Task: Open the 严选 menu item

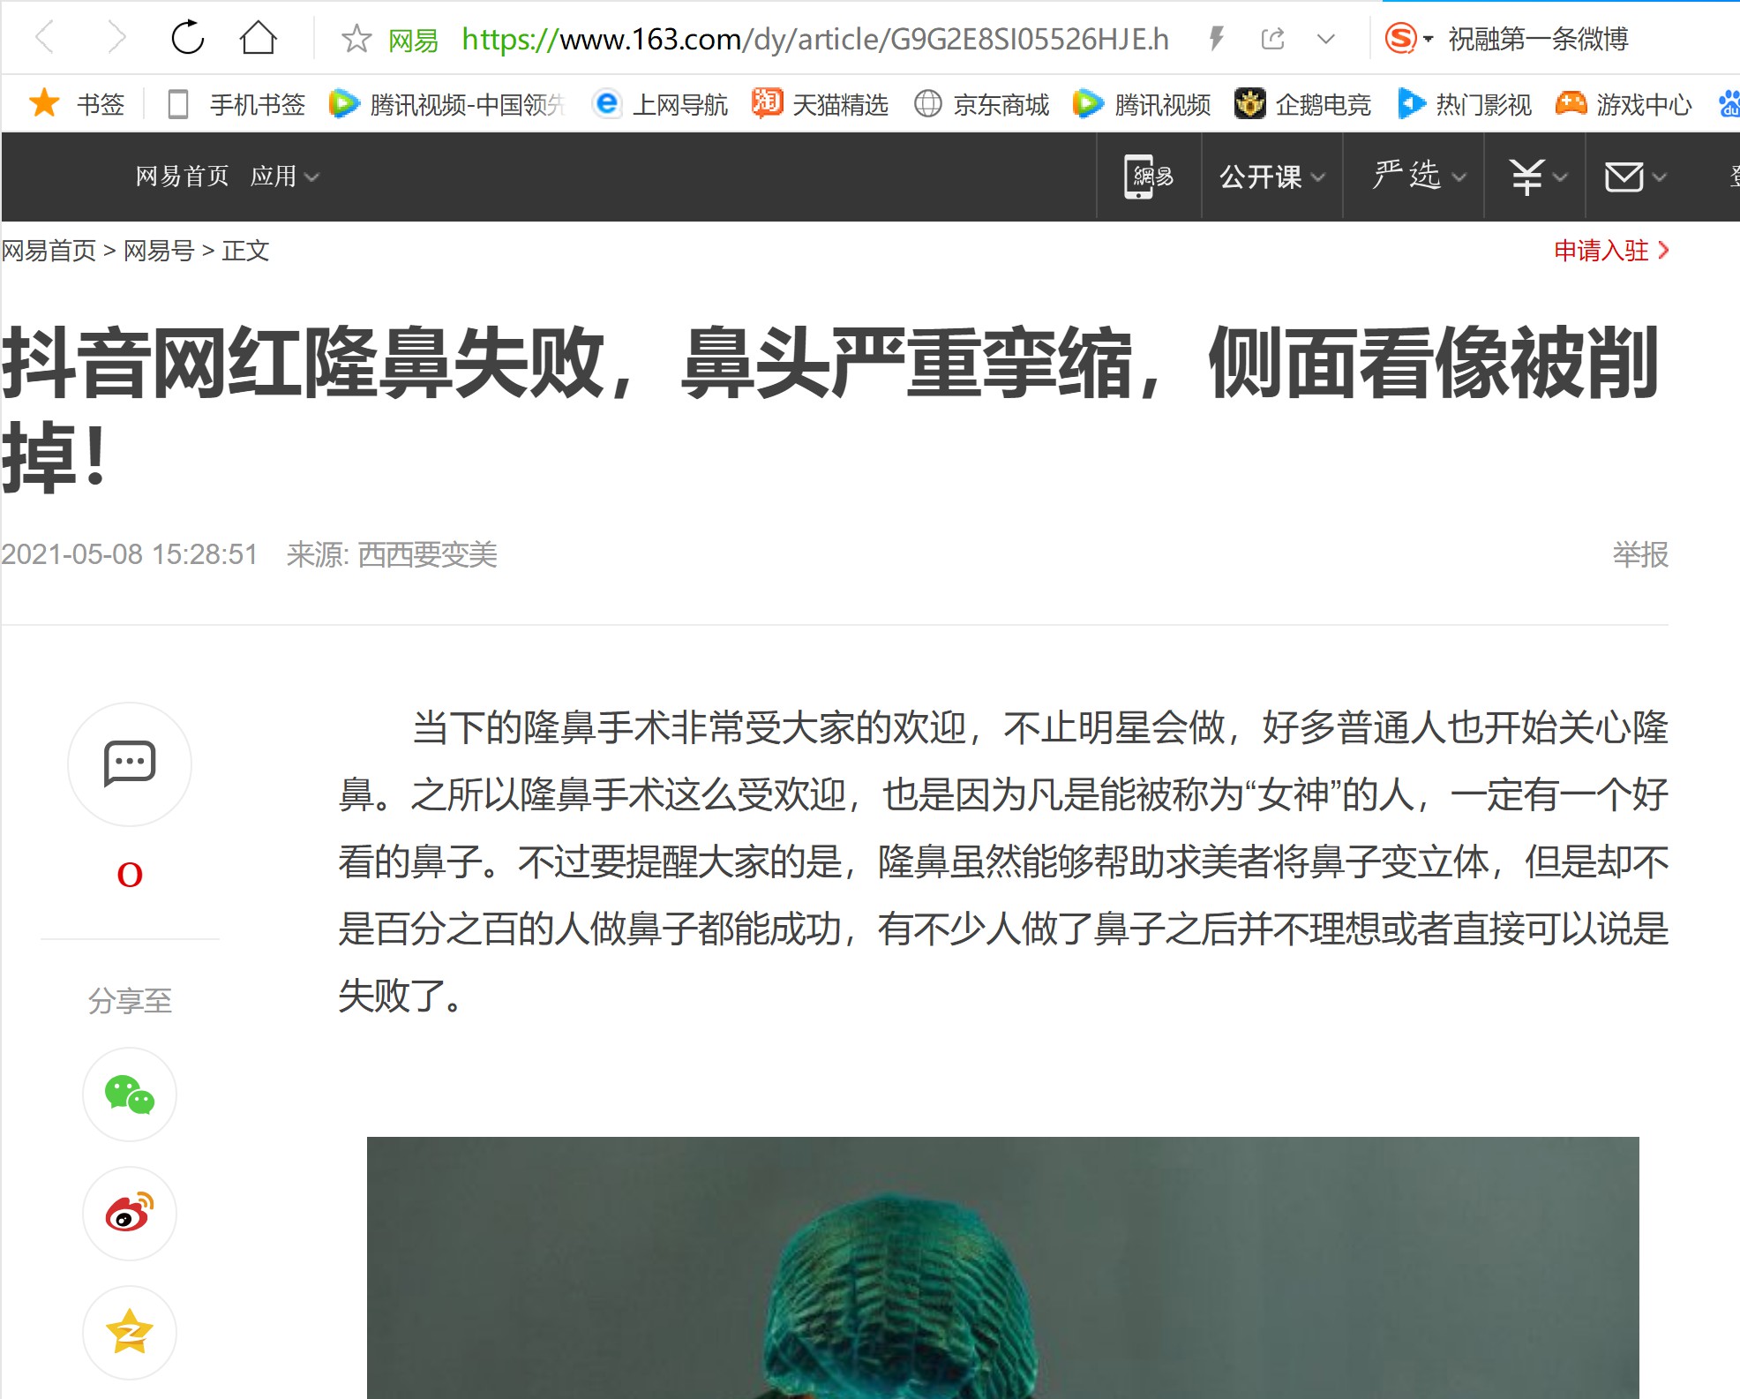Action: pyautogui.click(x=1419, y=176)
